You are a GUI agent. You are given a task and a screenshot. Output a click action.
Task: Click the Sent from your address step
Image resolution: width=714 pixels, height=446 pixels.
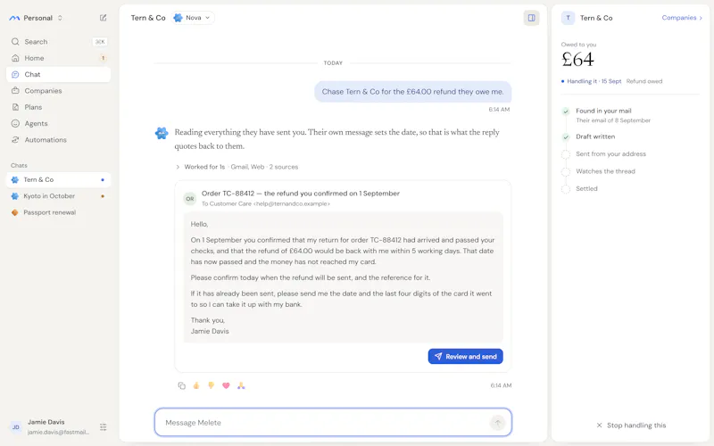610,153
